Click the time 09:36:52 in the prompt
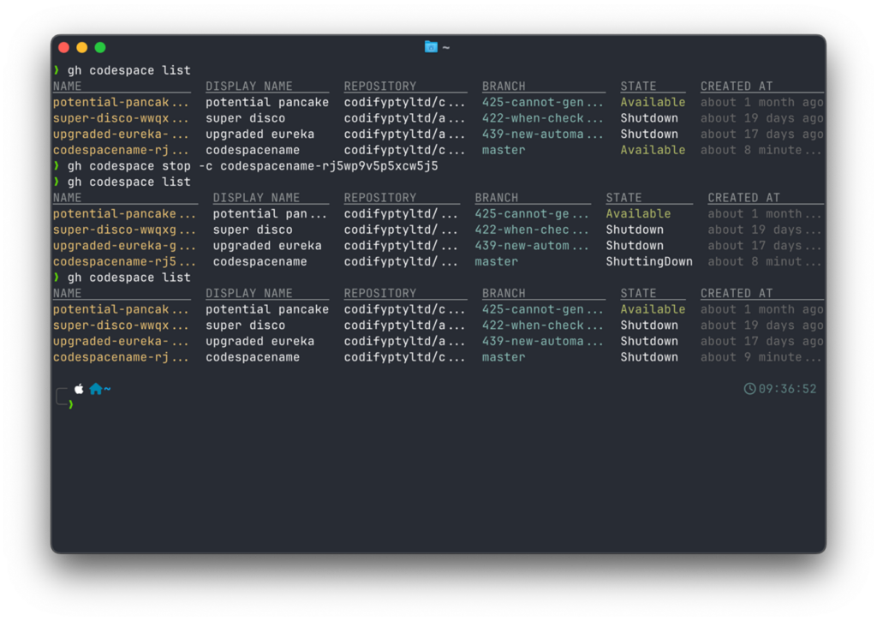 787,389
